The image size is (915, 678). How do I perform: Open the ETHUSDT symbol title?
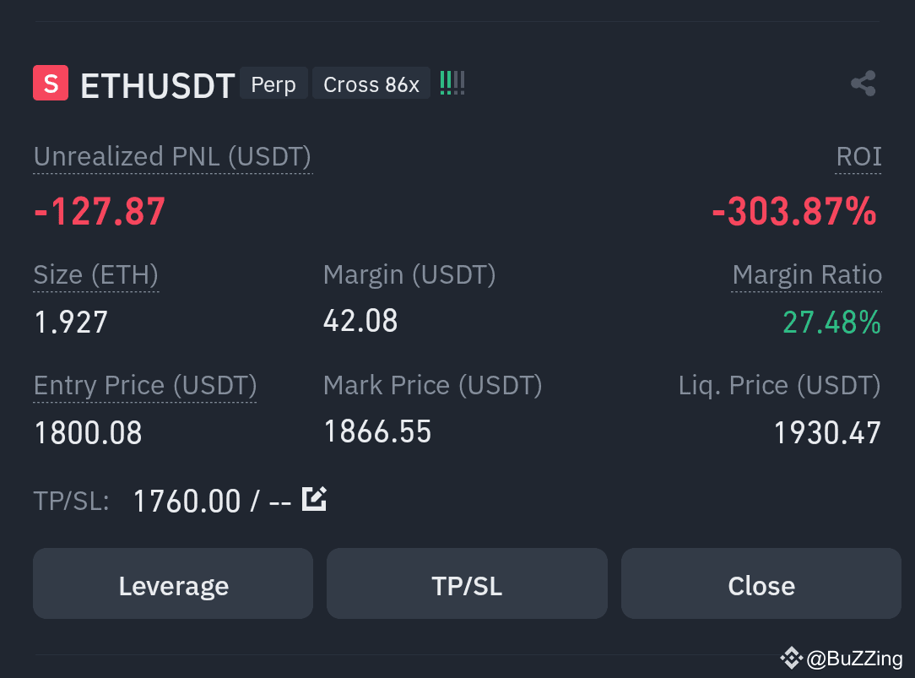pos(158,86)
